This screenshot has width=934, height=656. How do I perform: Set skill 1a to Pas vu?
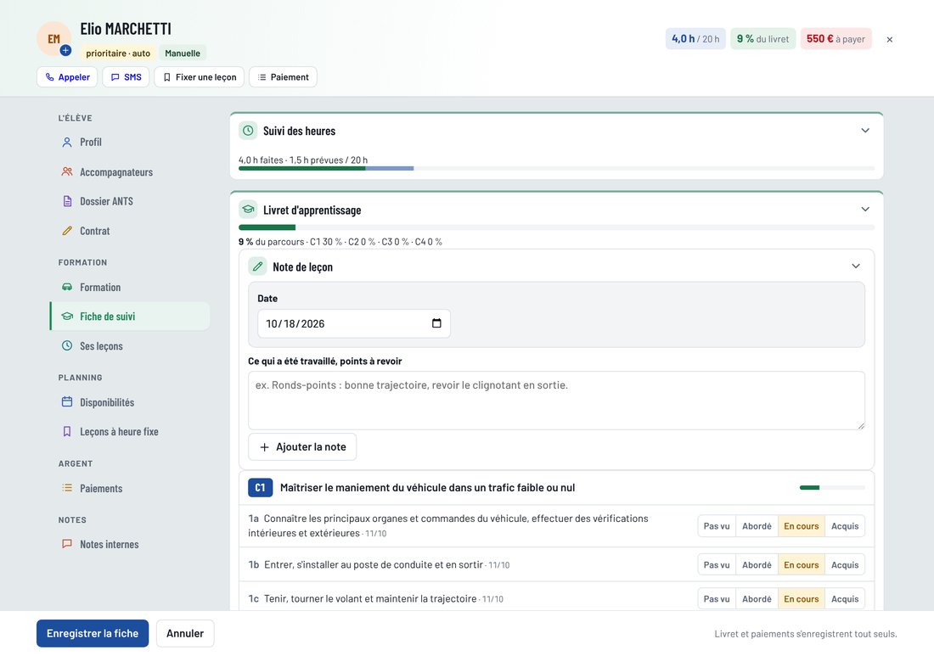pos(717,526)
